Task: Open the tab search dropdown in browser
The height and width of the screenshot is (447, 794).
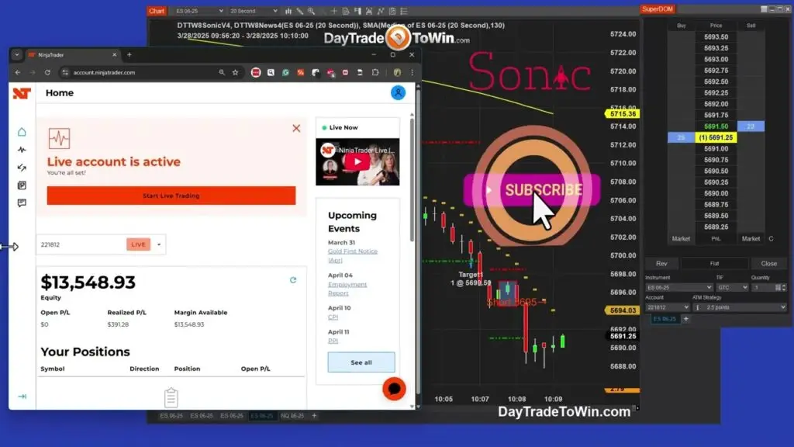Action: coord(17,55)
